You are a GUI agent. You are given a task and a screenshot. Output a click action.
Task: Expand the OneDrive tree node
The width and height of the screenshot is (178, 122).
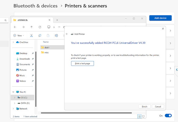click(x=13, y=42)
